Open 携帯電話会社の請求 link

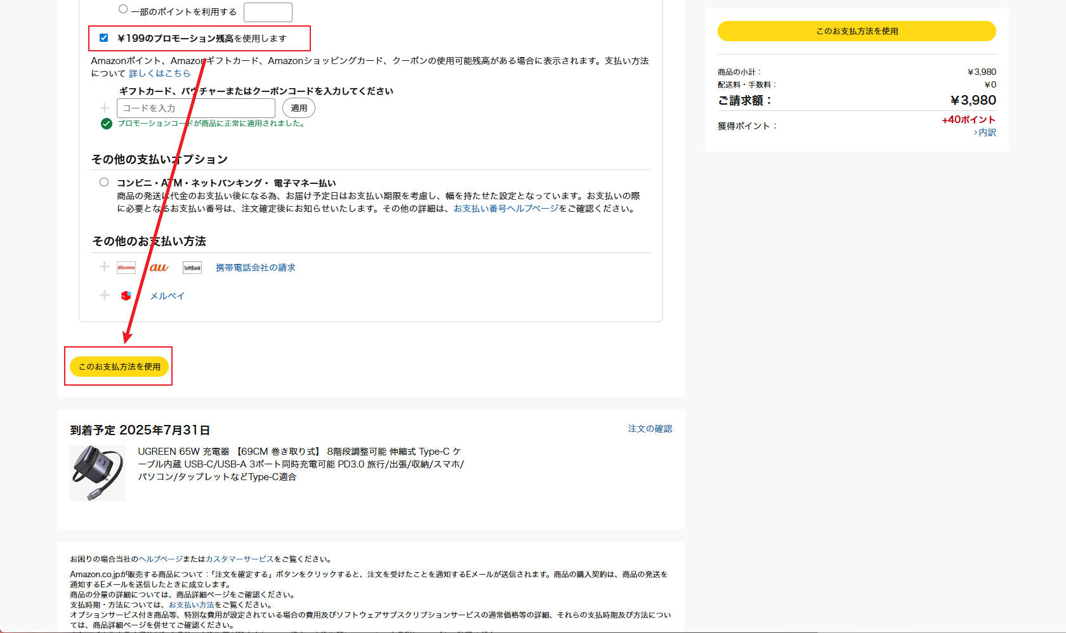pyautogui.click(x=255, y=268)
